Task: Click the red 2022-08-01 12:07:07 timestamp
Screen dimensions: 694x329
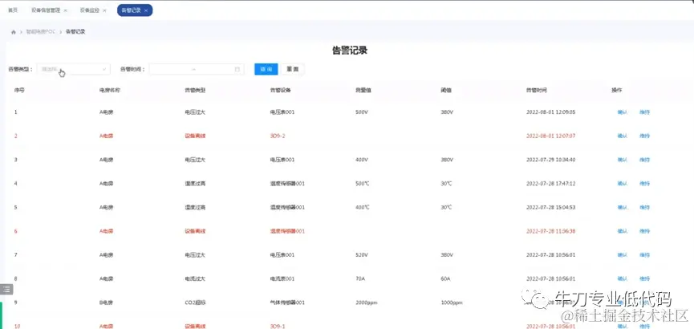Action: 550,136
